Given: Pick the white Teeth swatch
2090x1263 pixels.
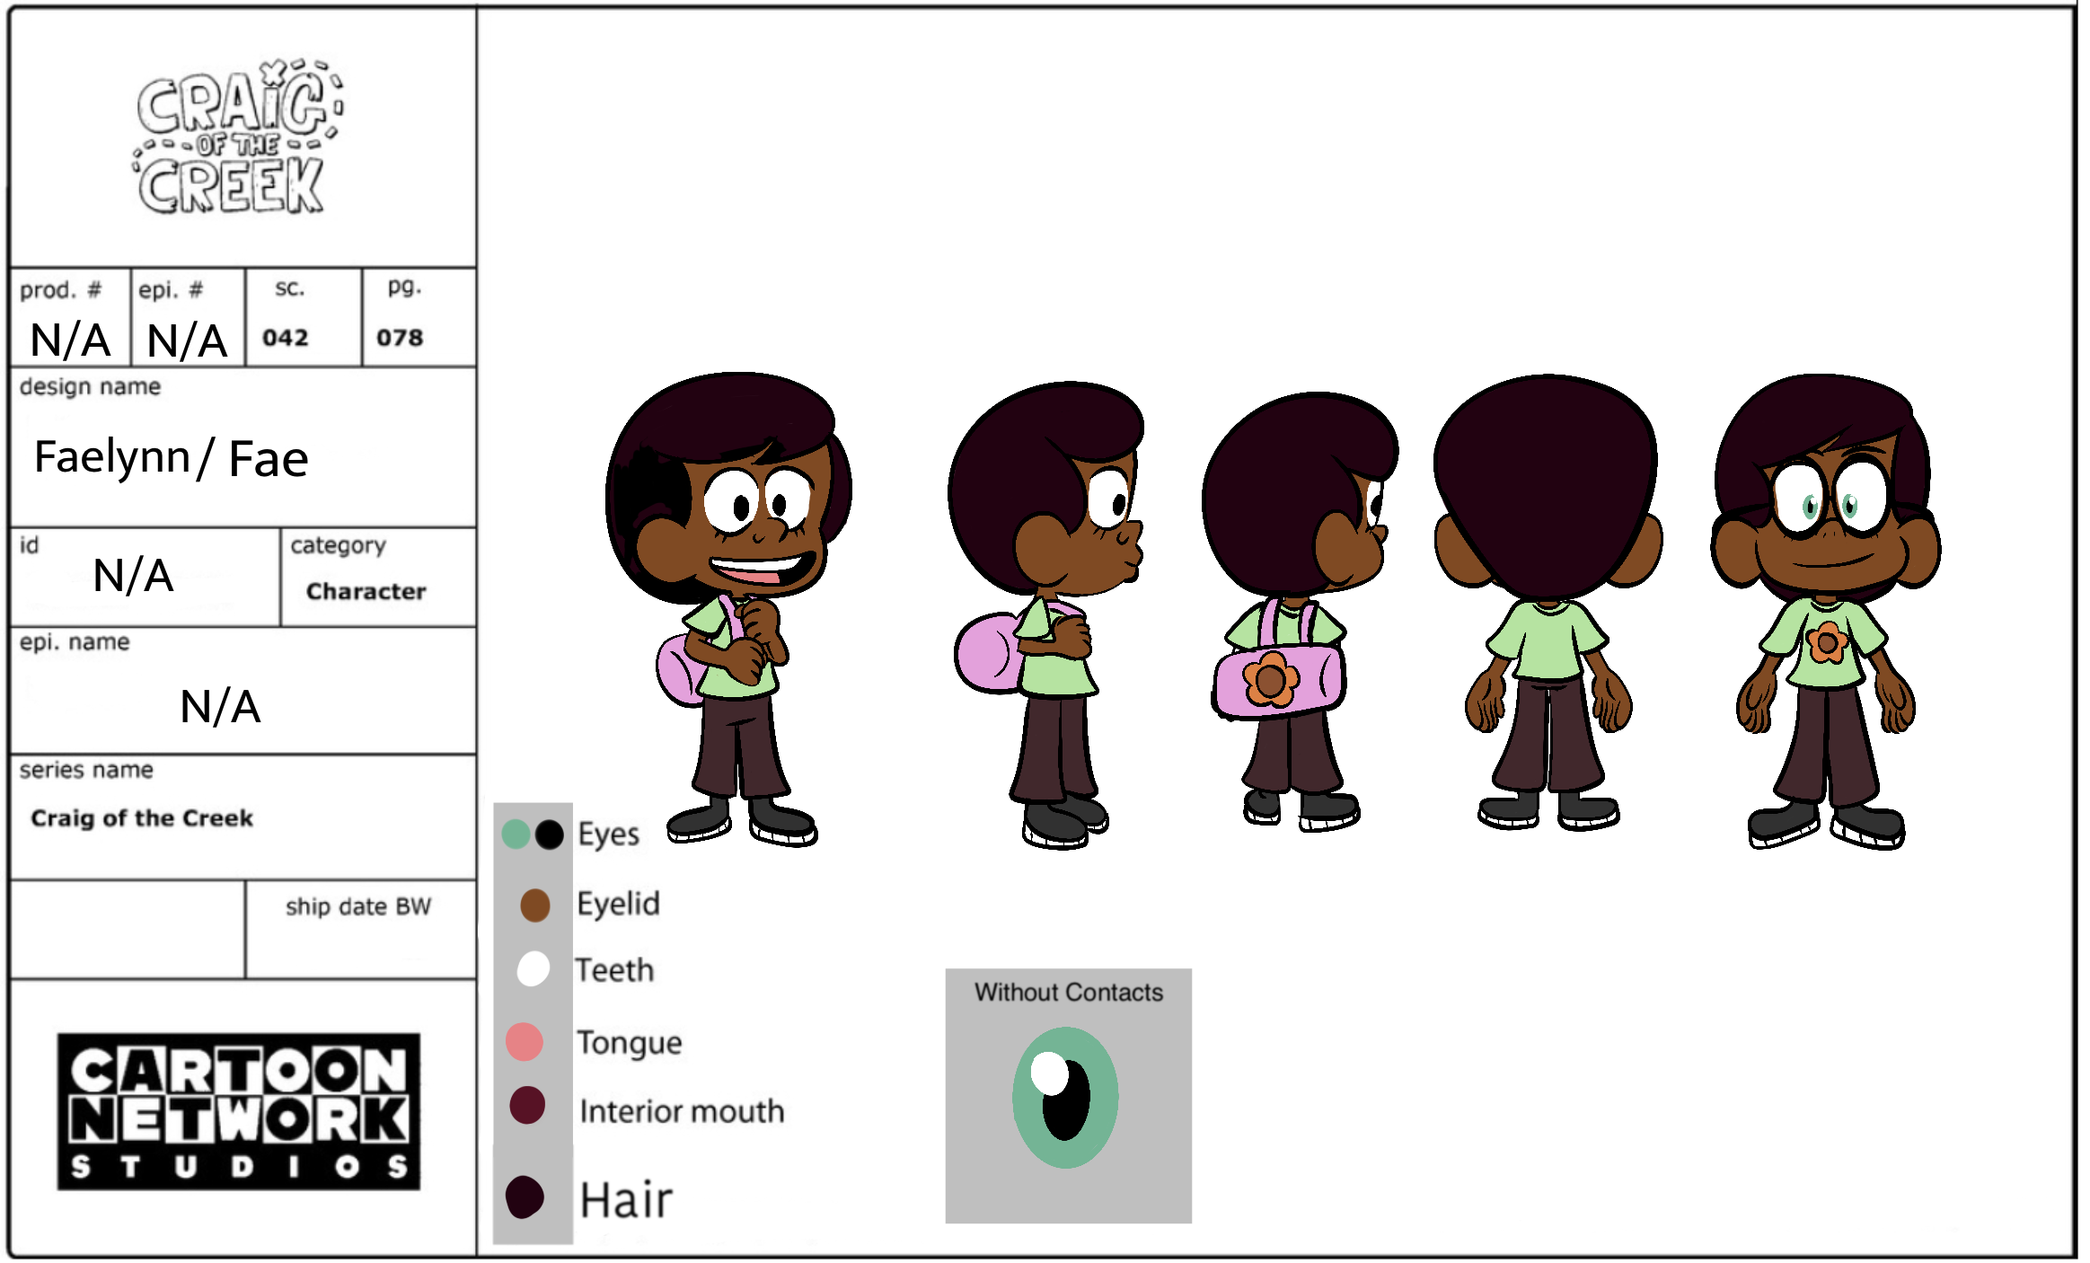Looking at the screenshot, I should point(534,969).
